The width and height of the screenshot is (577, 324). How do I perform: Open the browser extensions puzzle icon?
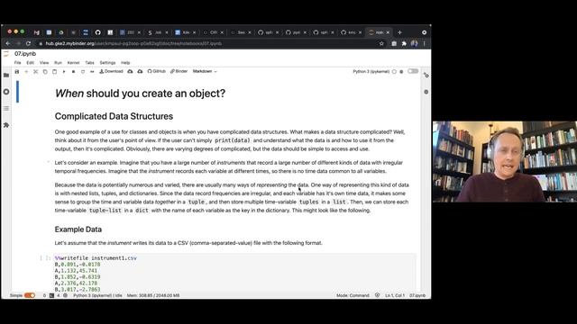coord(404,43)
